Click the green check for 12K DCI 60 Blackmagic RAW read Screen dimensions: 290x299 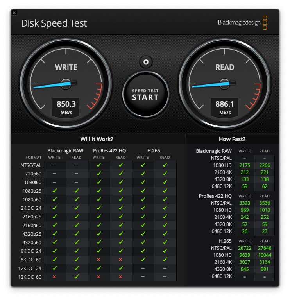(x=77, y=277)
